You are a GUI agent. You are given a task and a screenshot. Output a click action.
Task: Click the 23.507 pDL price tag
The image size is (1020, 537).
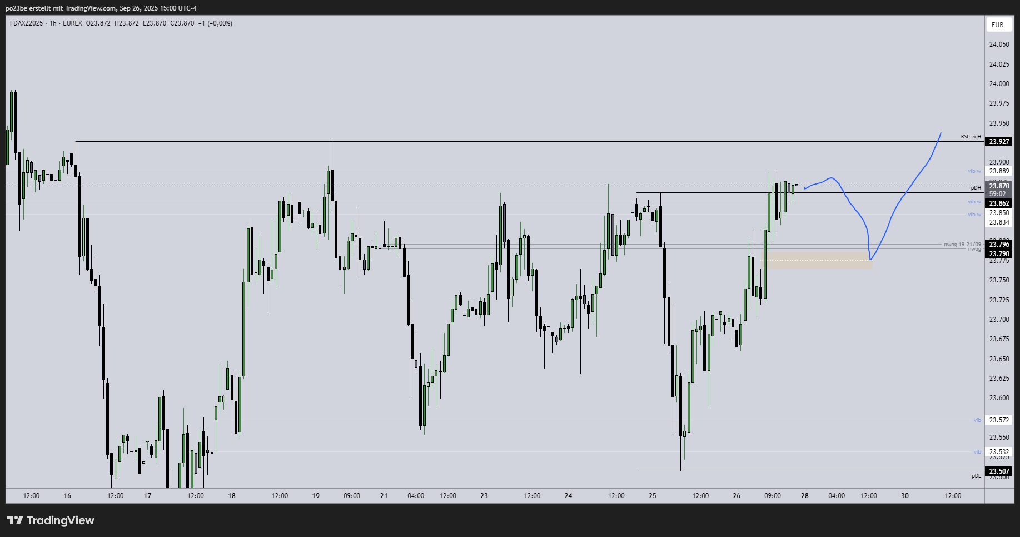pos(999,471)
